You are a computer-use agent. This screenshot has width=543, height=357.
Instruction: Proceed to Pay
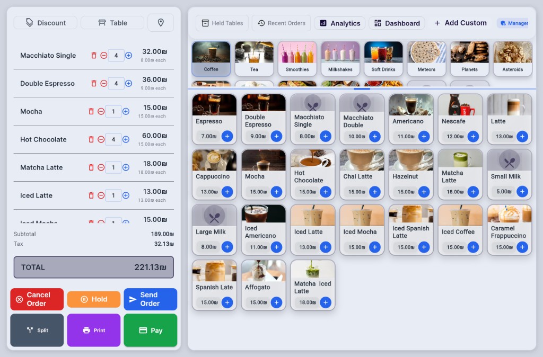(x=151, y=331)
